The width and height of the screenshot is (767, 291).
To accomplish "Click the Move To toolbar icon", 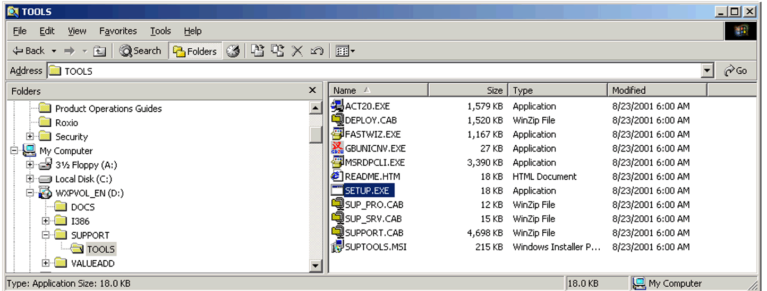I will pyautogui.click(x=257, y=51).
